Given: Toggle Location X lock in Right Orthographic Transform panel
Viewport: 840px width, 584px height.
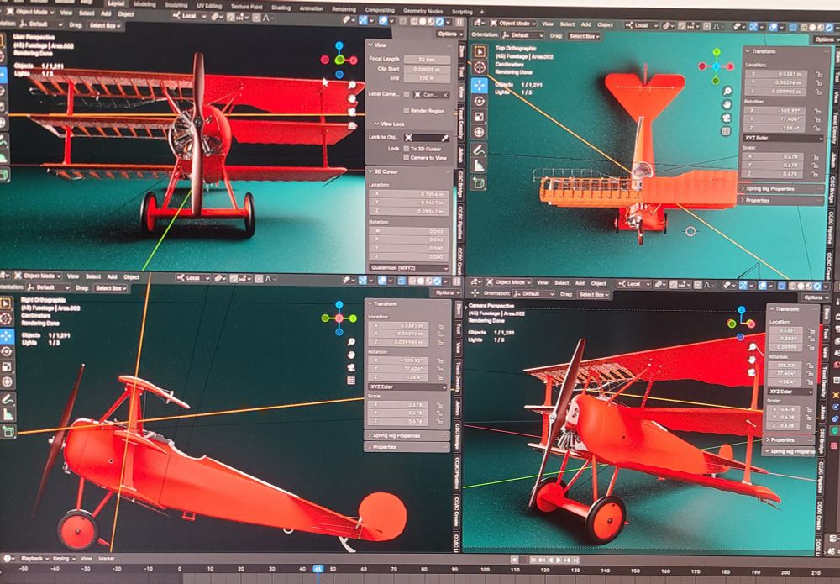Looking at the screenshot, I should coord(440,326).
